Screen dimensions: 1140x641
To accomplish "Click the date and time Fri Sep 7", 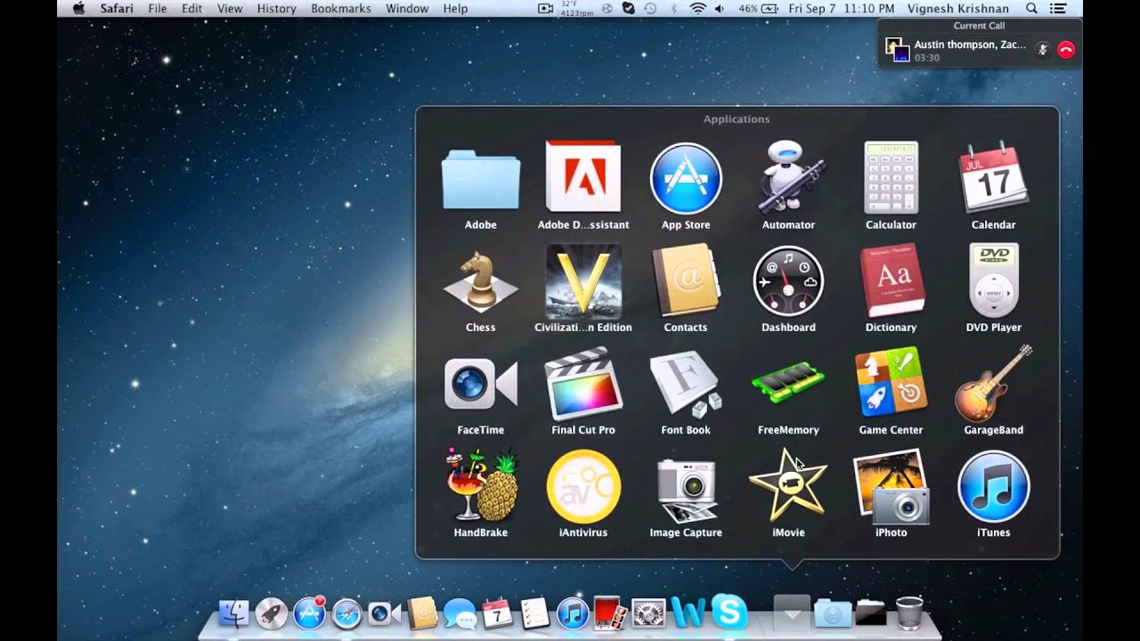I will coord(843,8).
